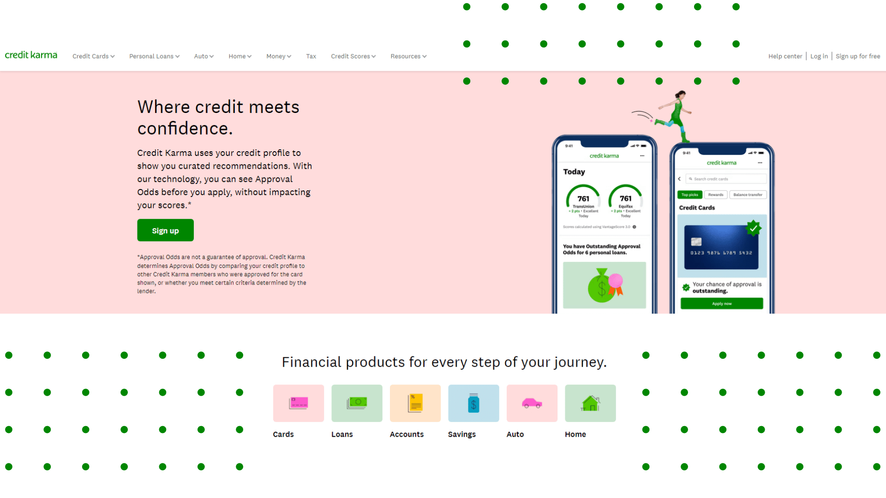
Task: Click the Loans financial product icon
Action: [356, 403]
